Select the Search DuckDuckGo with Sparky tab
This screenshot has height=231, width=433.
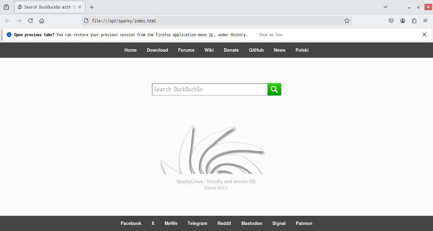tap(50, 7)
